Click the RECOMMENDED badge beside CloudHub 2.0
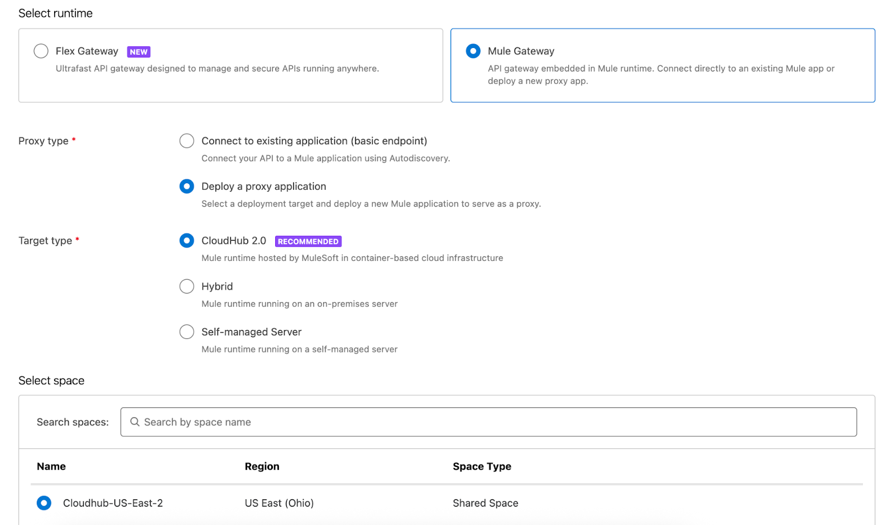Viewport: 893px width, 525px height. 308,241
